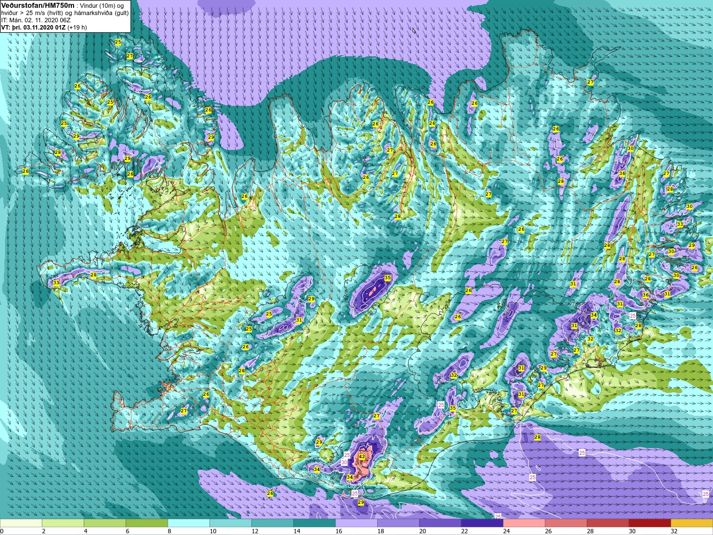Click the legend scale tick label 24

[506, 531]
